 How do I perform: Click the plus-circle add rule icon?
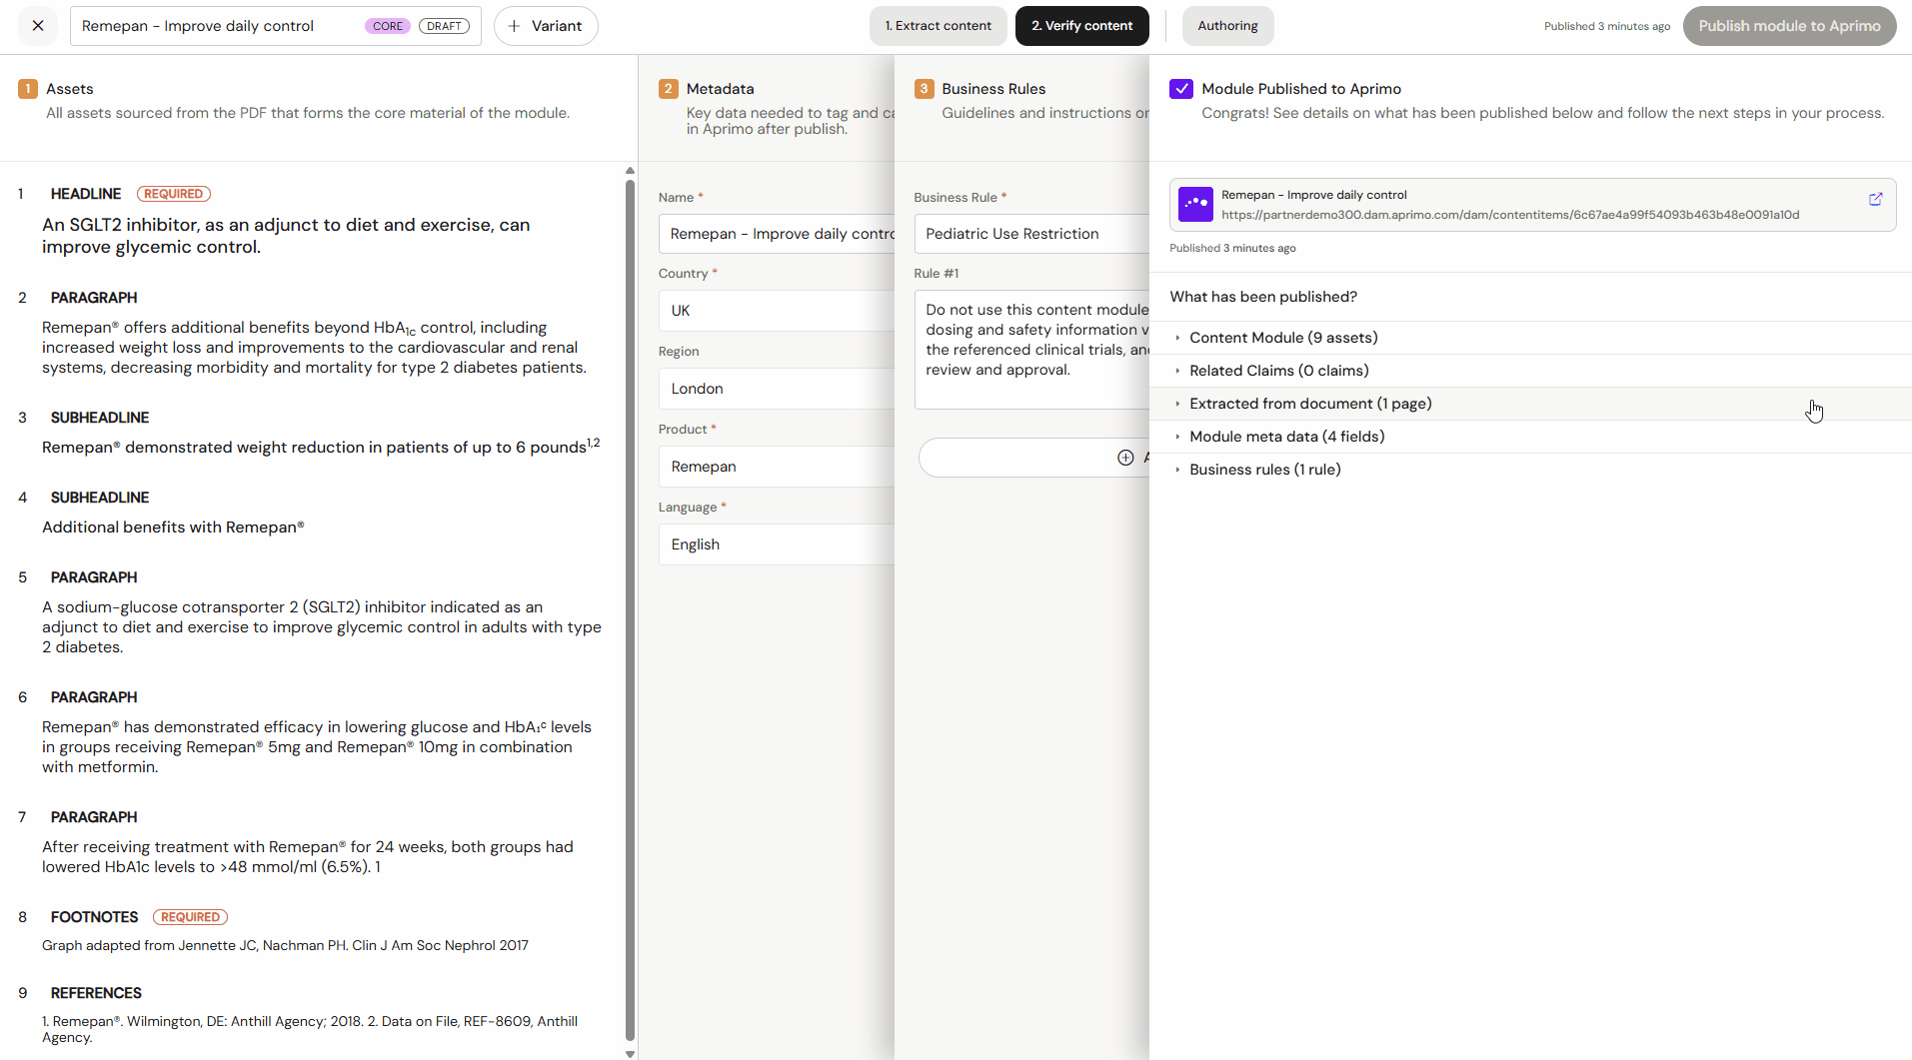1125,458
